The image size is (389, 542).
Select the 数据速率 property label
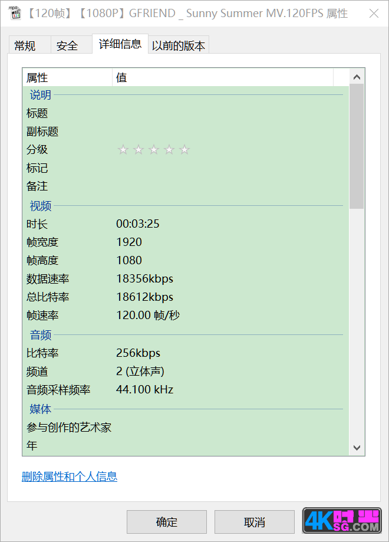[48, 278]
